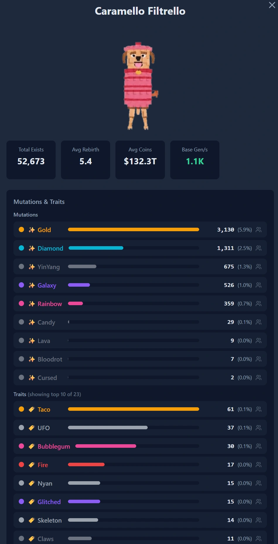Click the cyan color dot for Diamond
Screen dimensions: 278x544
pos(21,248)
